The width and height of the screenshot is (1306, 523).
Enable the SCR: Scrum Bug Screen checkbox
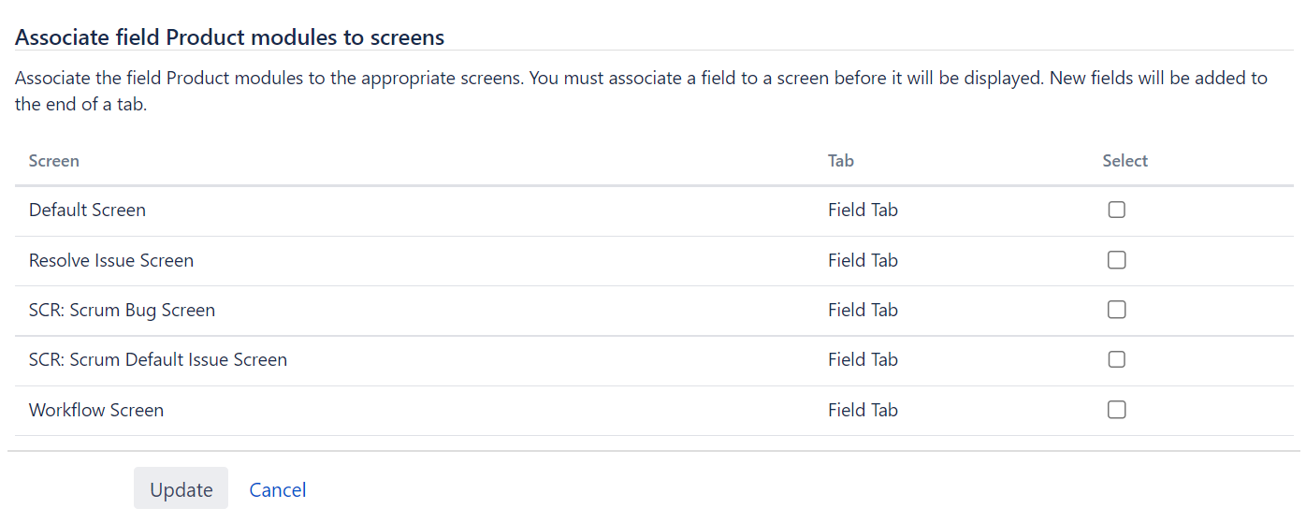pyautogui.click(x=1116, y=310)
